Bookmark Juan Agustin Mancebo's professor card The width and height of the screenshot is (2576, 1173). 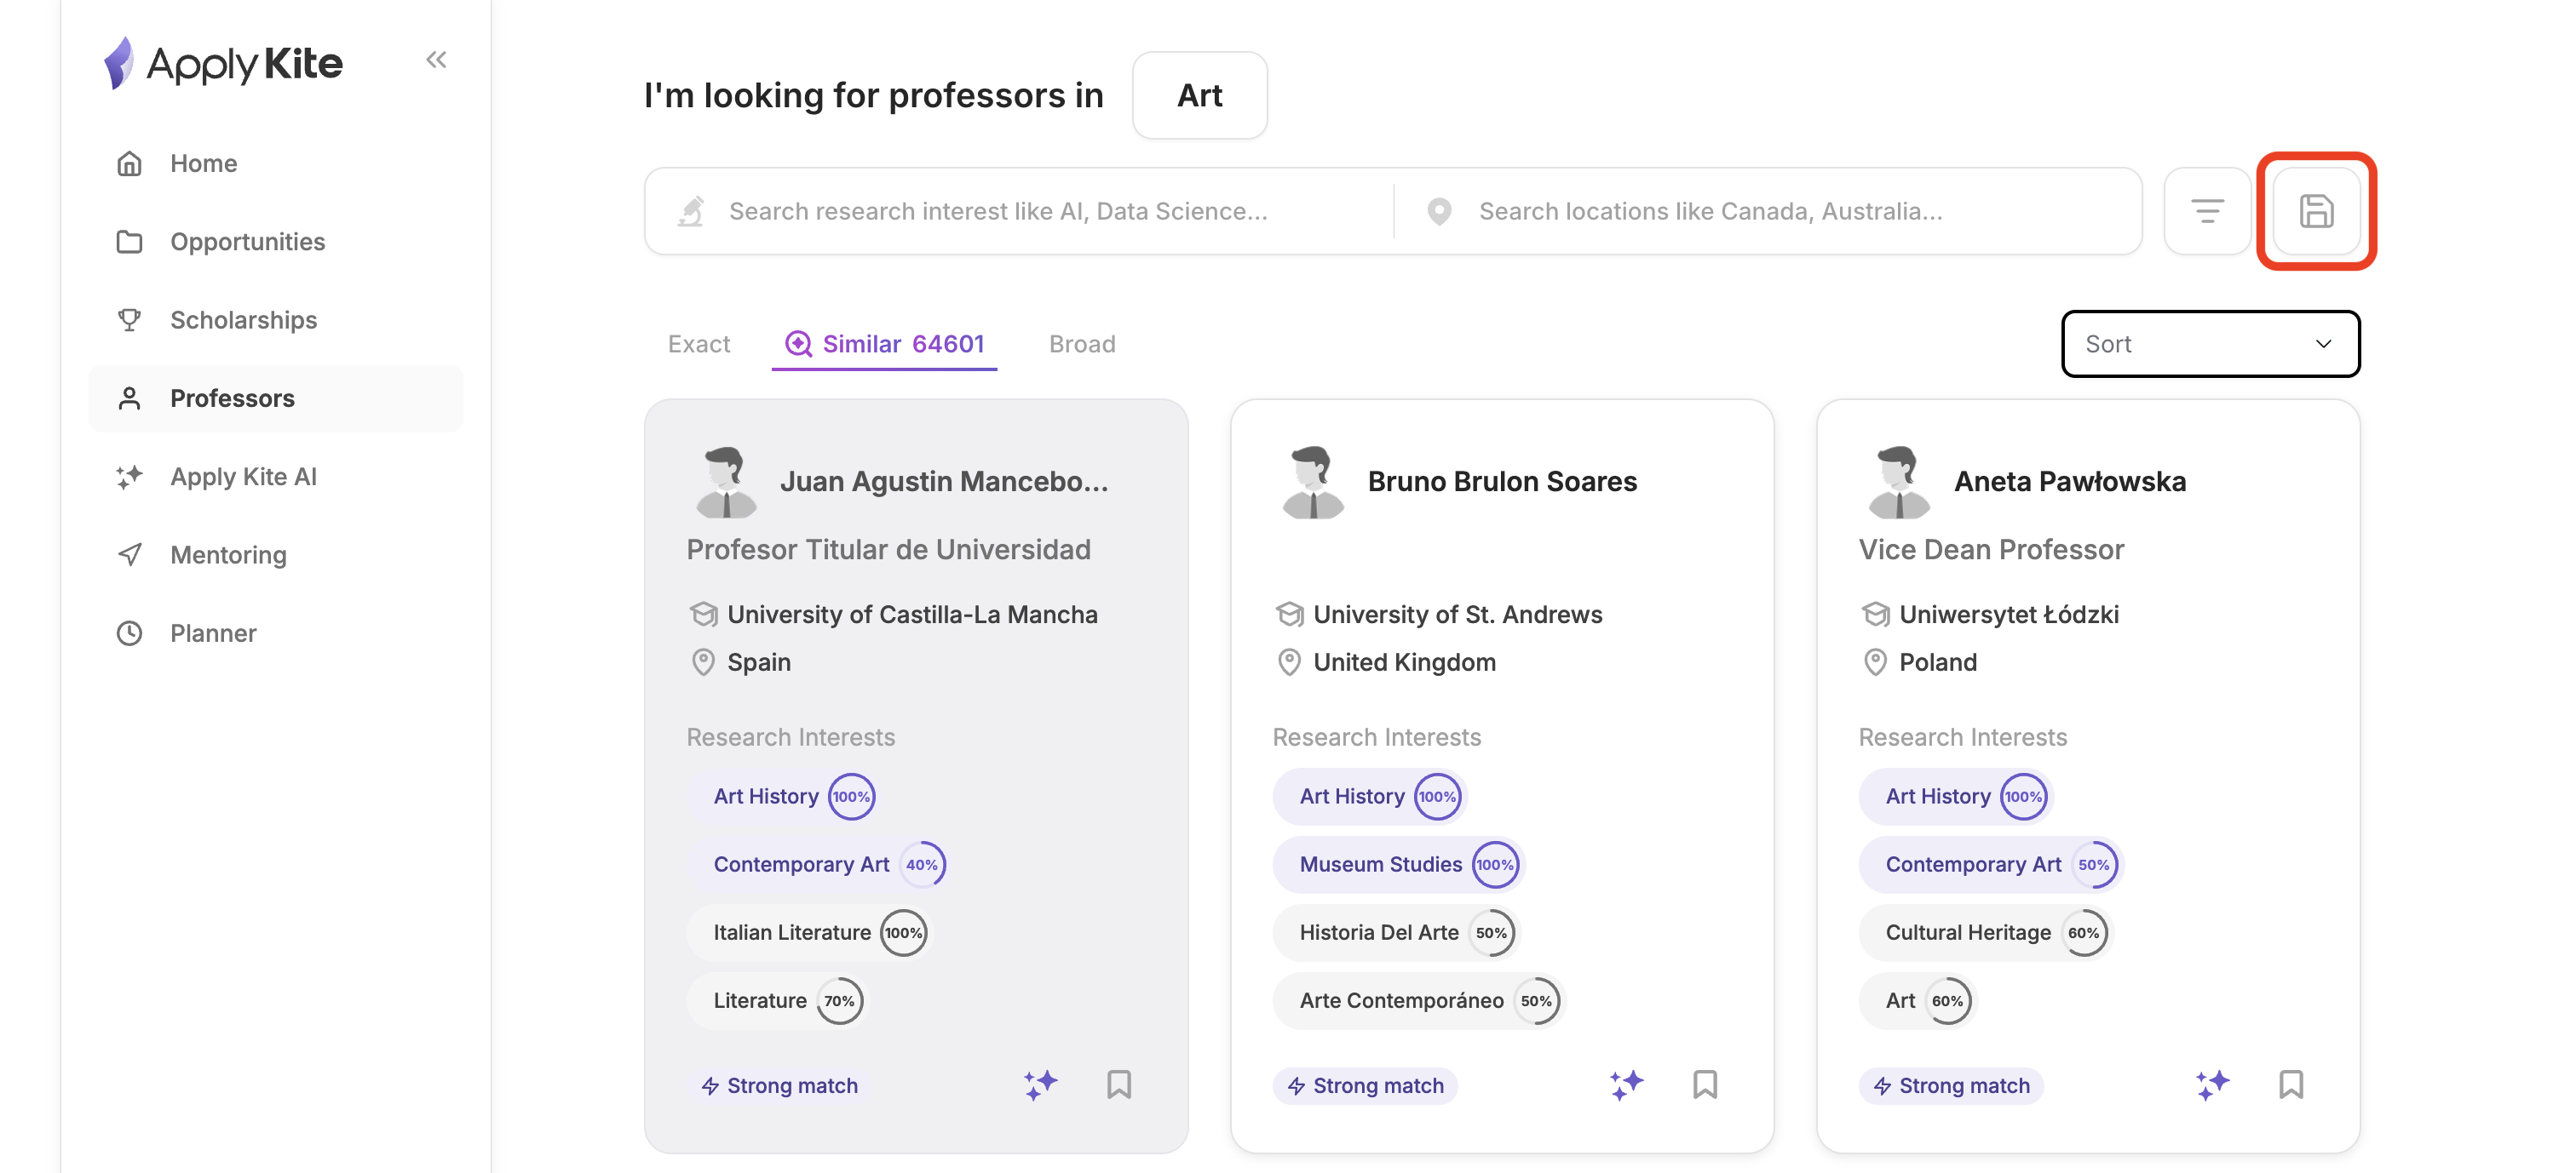[x=1119, y=1084]
